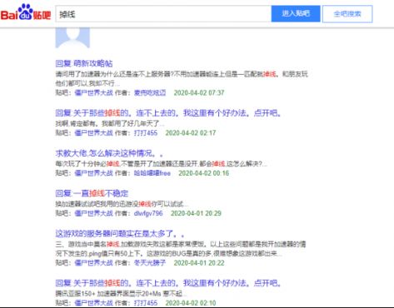394x308 pixels.
Task: Open 僵尸世界大战 tieba under 一直掉线不稳定 result
Action: coord(94,213)
